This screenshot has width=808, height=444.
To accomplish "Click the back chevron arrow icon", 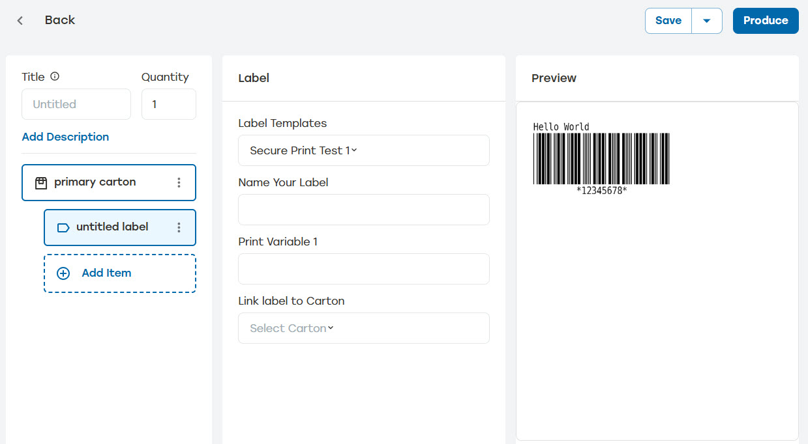I will coord(20,21).
